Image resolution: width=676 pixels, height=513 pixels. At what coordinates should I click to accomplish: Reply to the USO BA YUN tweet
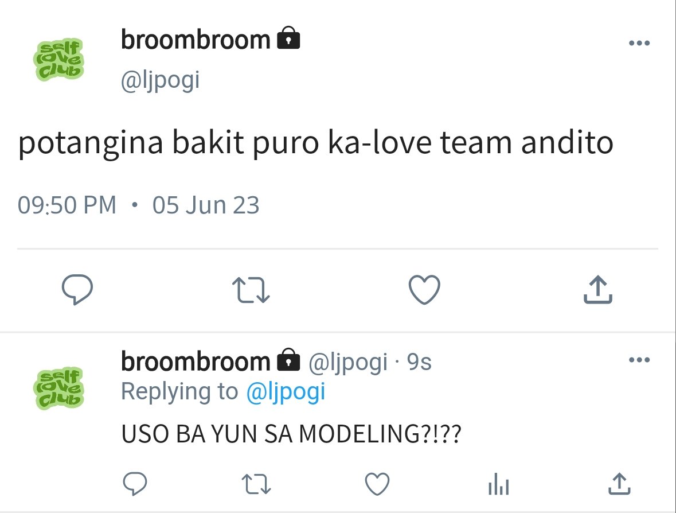pyautogui.click(x=135, y=484)
